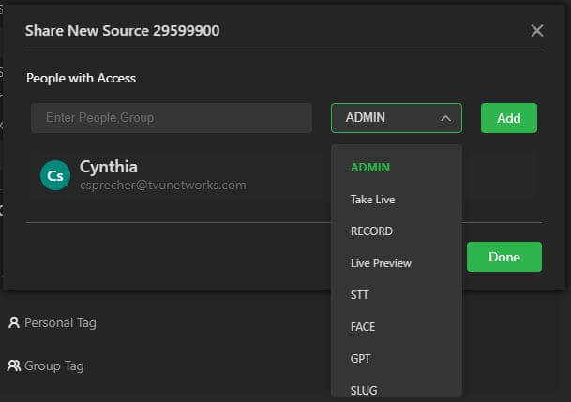Click Cynthia's Cs avatar icon

[55, 175]
